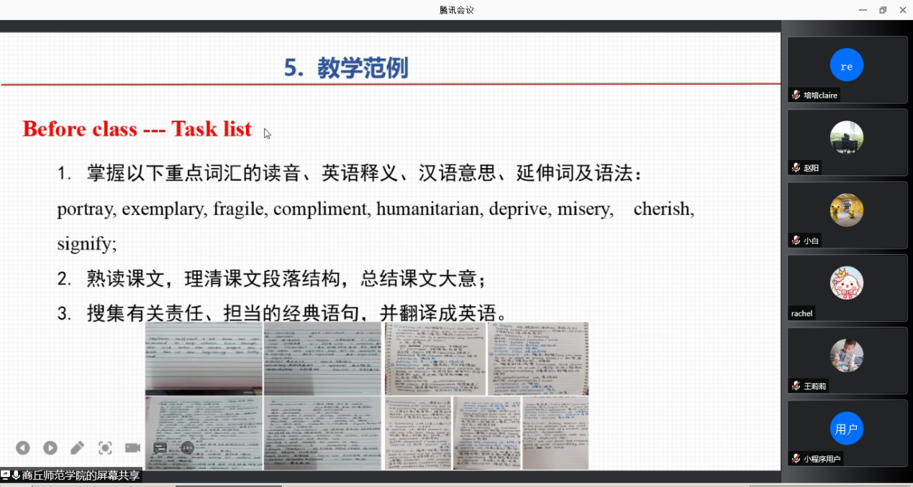Click the blue 用户 avatar
This screenshot has width=913, height=487.
pyautogui.click(x=847, y=429)
